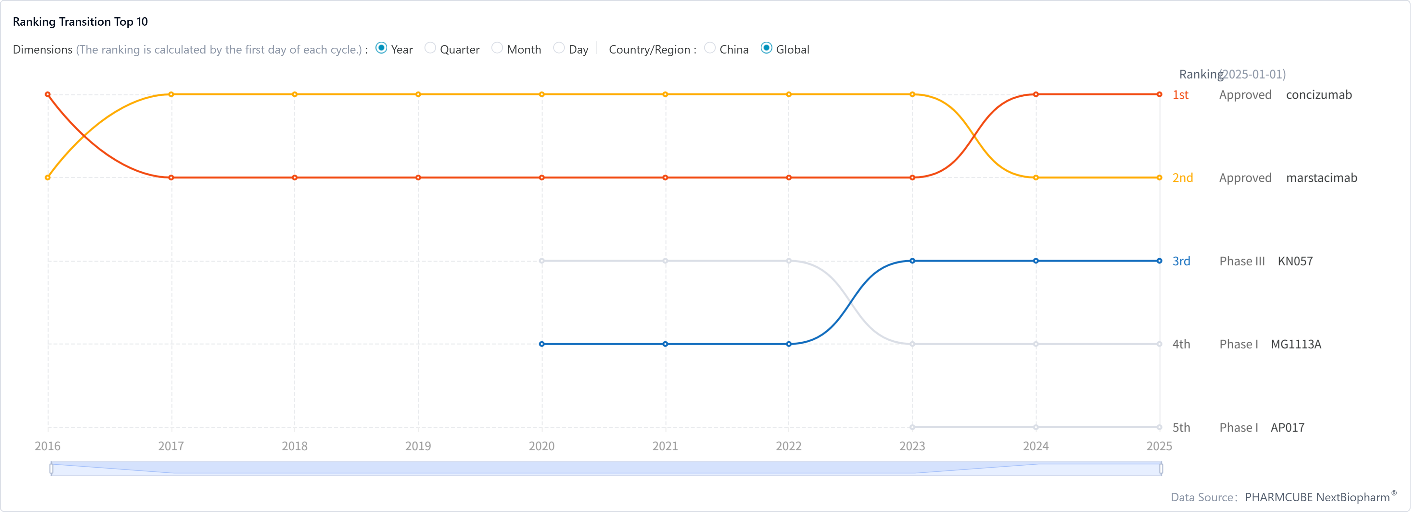
Task: Select the Year dimension radio button
Action: coord(381,48)
